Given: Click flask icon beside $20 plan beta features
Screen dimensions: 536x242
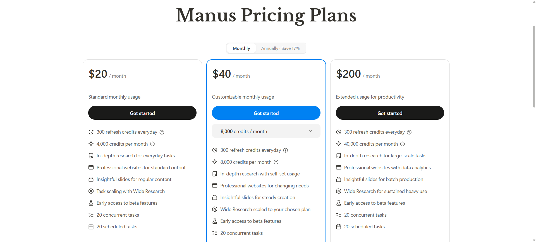Looking at the screenshot, I should tap(91, 203).
